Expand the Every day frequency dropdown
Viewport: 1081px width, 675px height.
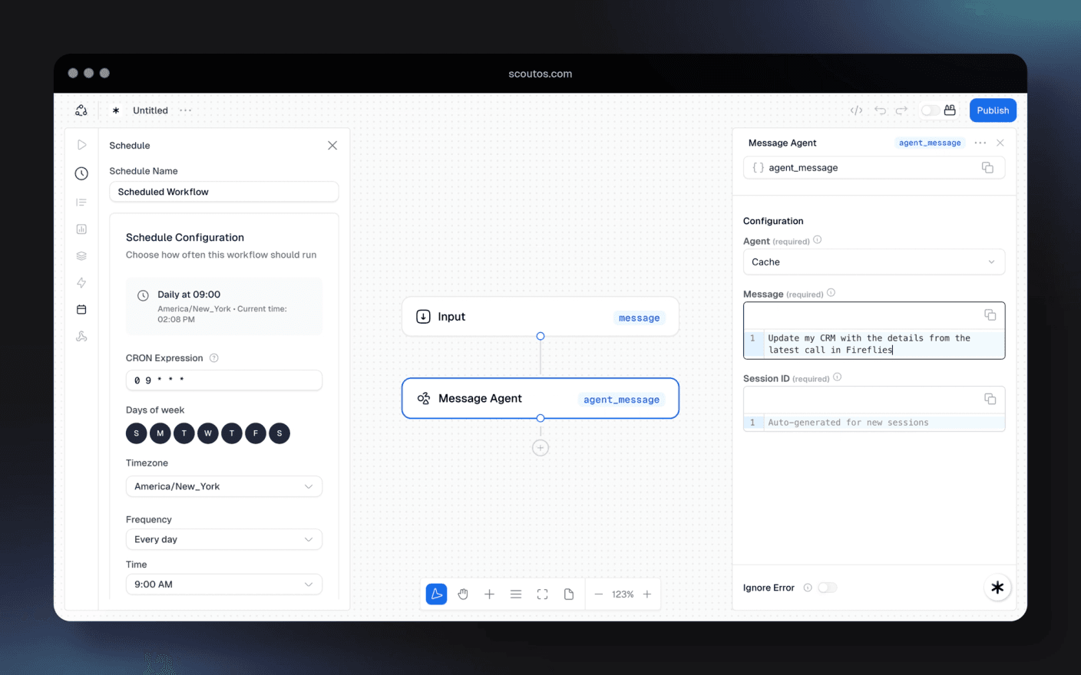tap(224, 539)
